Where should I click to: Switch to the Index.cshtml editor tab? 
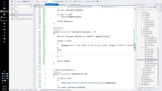point(62,5)
